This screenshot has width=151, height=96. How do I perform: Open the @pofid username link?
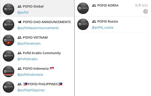(23, 13)
